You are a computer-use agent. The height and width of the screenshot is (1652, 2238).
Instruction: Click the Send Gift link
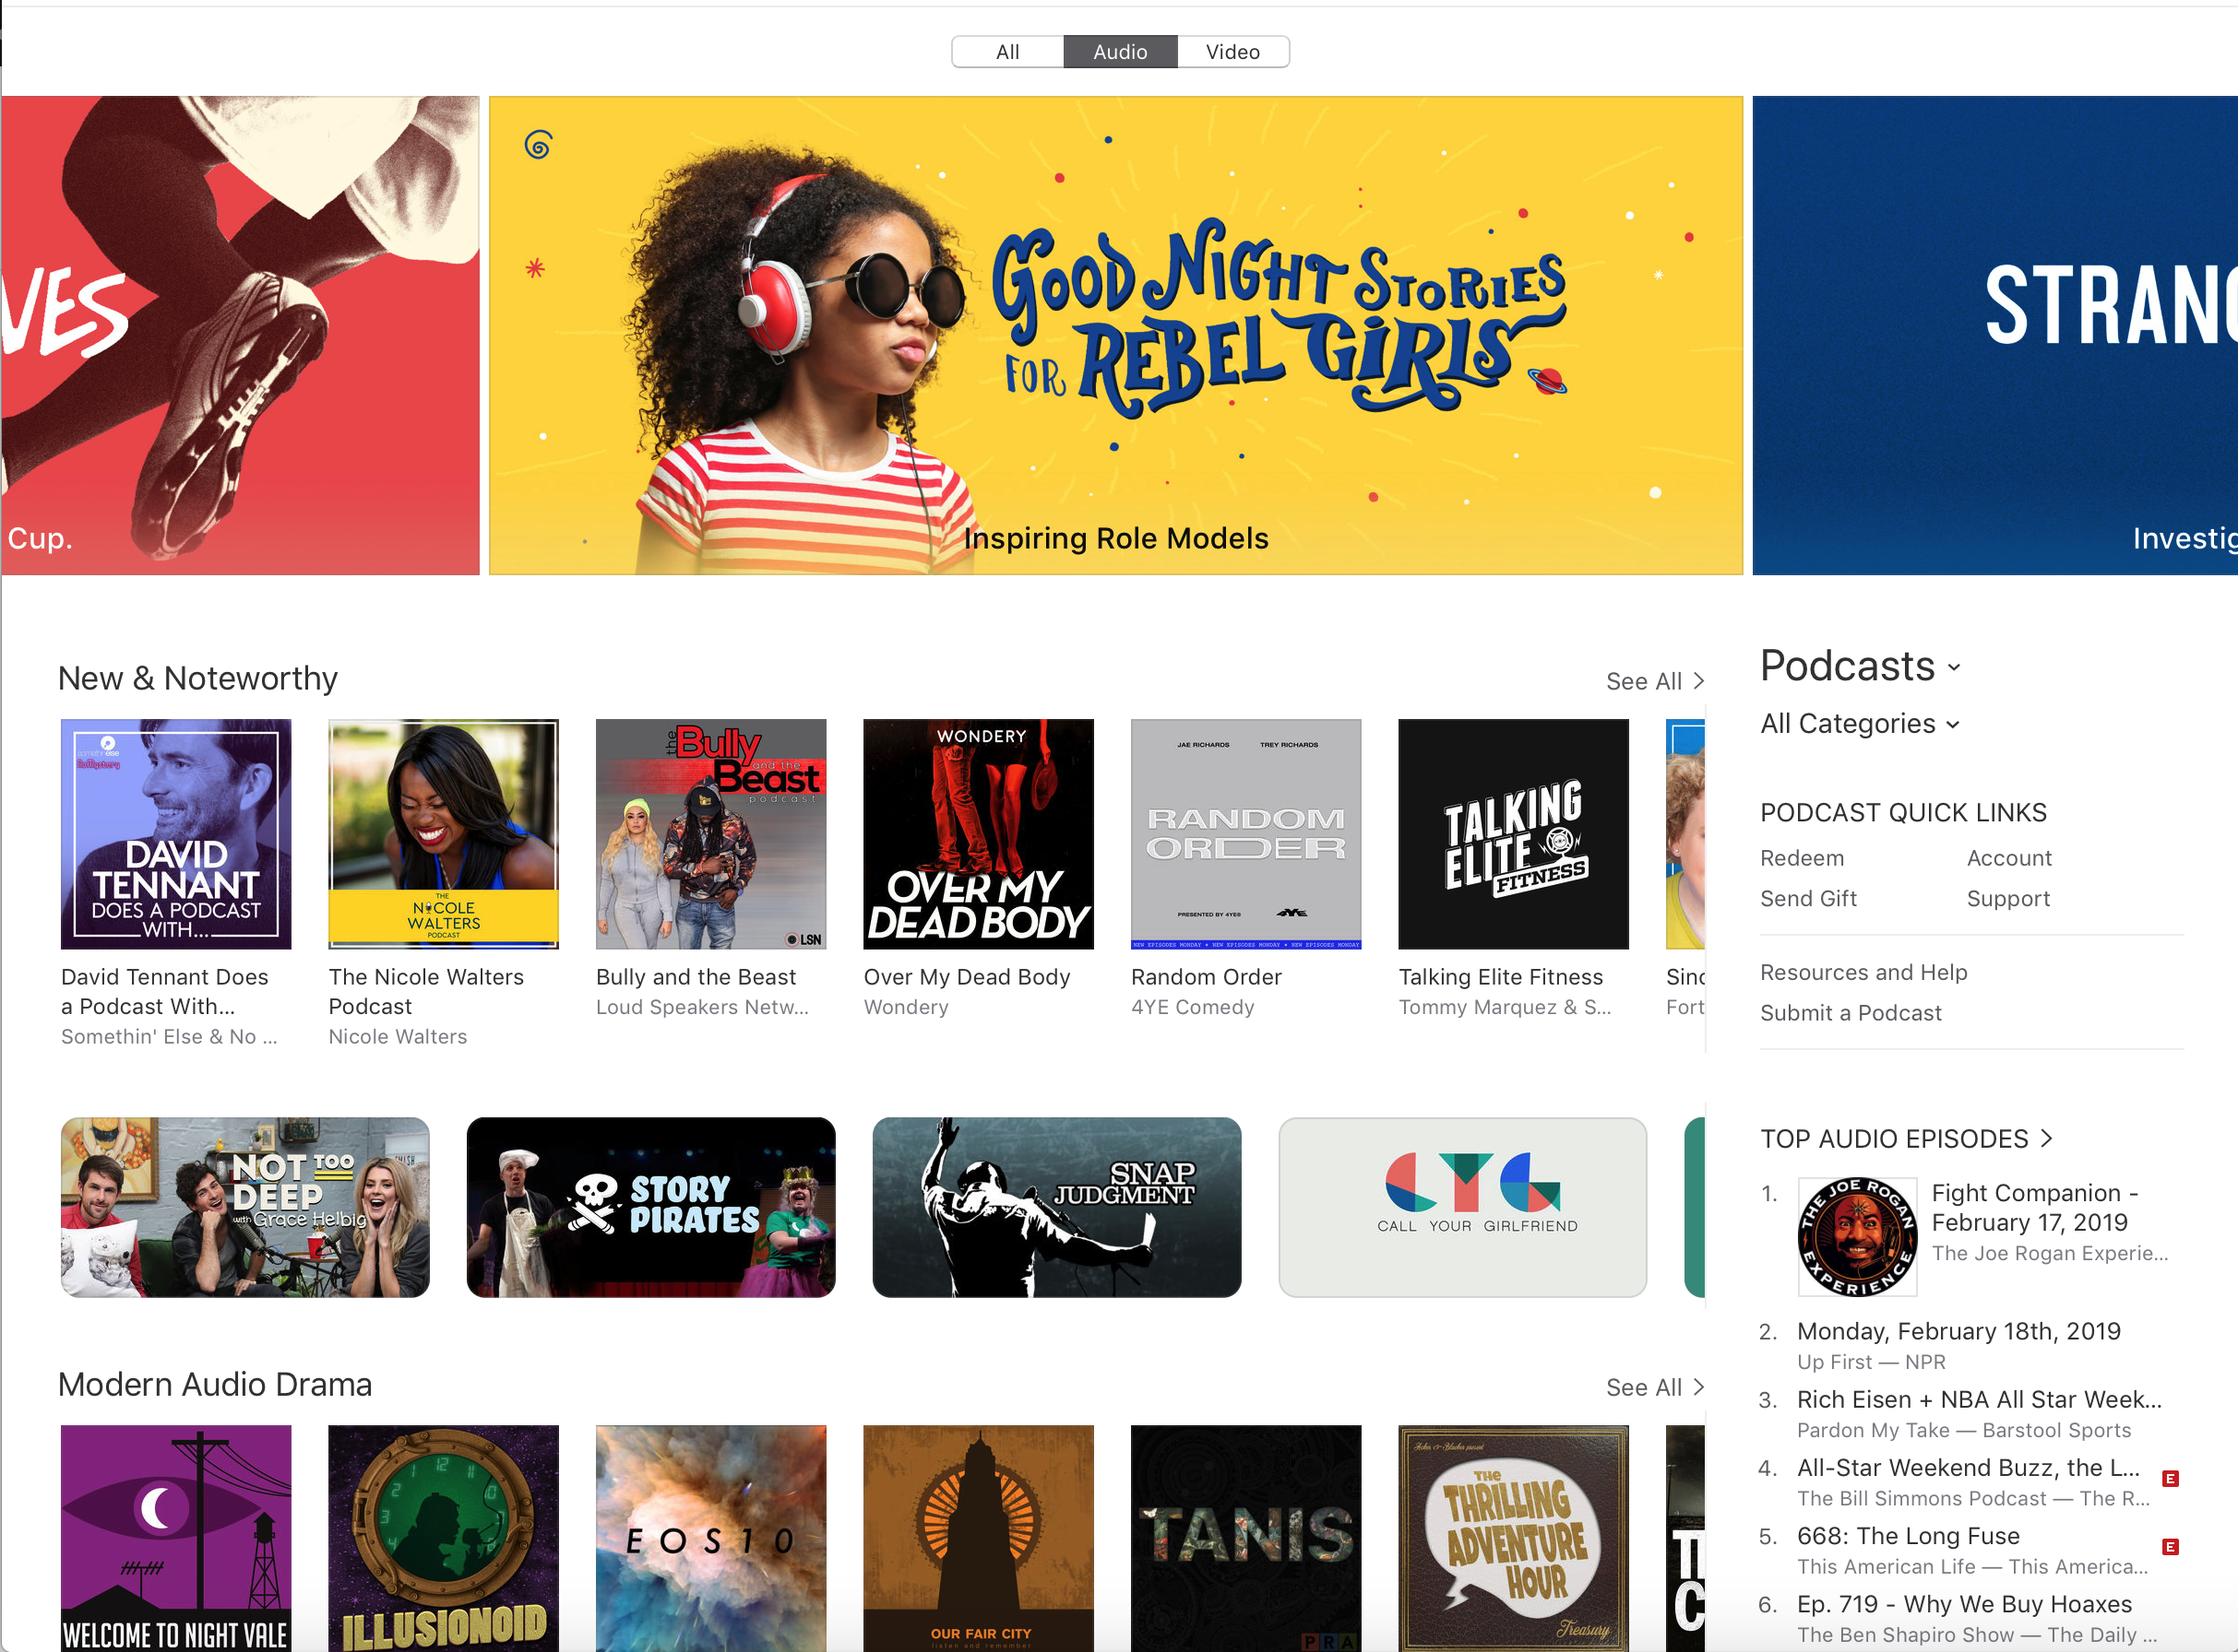1808,899
